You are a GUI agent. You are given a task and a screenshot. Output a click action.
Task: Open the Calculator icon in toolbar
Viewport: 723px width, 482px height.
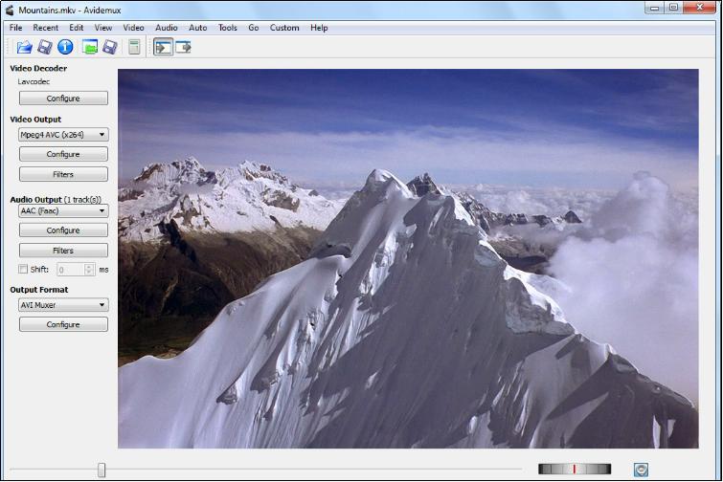[134, 47]
